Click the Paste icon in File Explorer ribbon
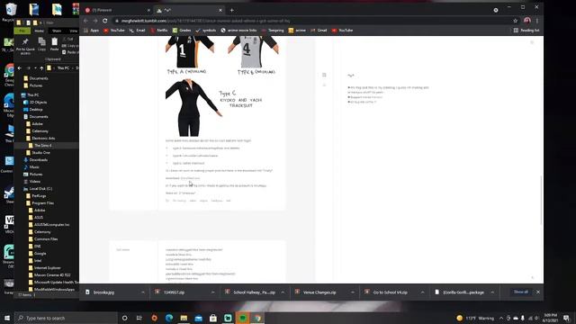This screenshot has width=576, height=324. tap(54, 44)
